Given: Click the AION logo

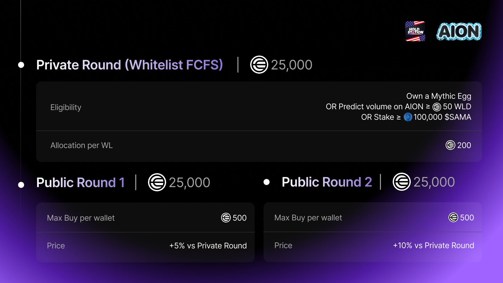Looking at the screenshot, I should (x=459, y=31).
